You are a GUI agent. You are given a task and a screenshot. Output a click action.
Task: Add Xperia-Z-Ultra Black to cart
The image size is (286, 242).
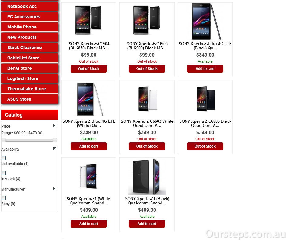point(205,69)
